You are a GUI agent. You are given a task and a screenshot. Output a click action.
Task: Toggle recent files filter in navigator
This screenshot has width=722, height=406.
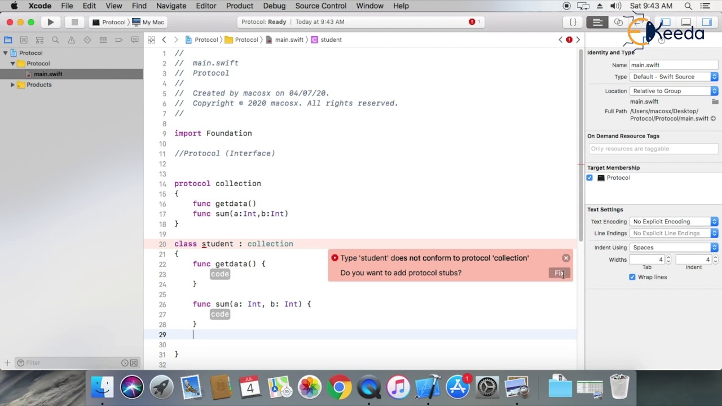[x=125, y=363]
